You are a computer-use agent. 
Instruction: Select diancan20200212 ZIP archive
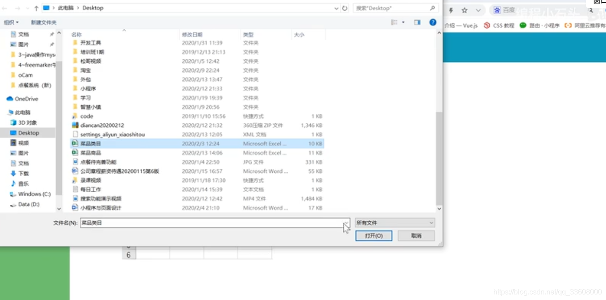pos(102,126)
